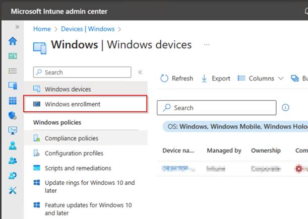Open Compliance policies in side menu
Screen dimensions: 308x219
click(x=71, y=138)
